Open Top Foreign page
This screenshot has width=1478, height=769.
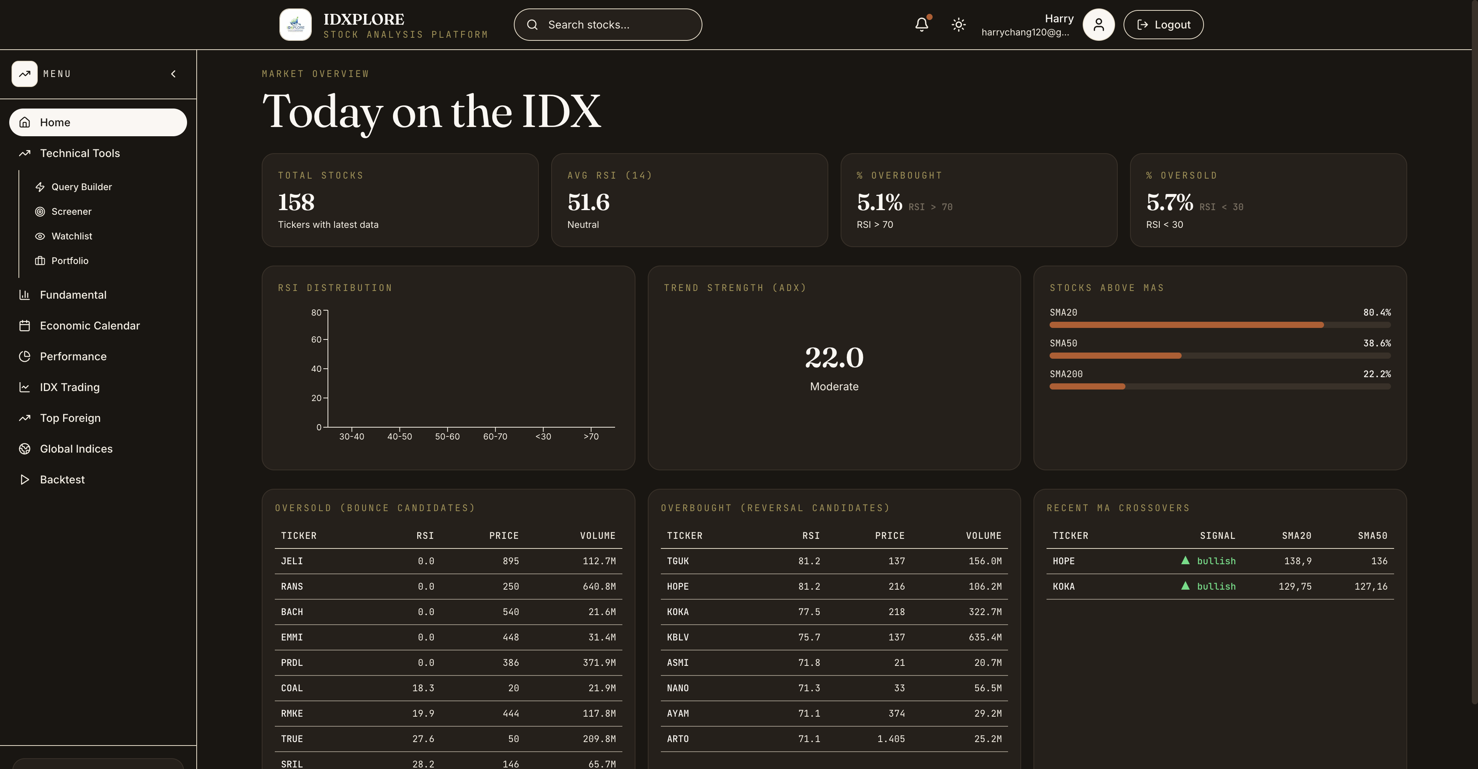point(98,418)
